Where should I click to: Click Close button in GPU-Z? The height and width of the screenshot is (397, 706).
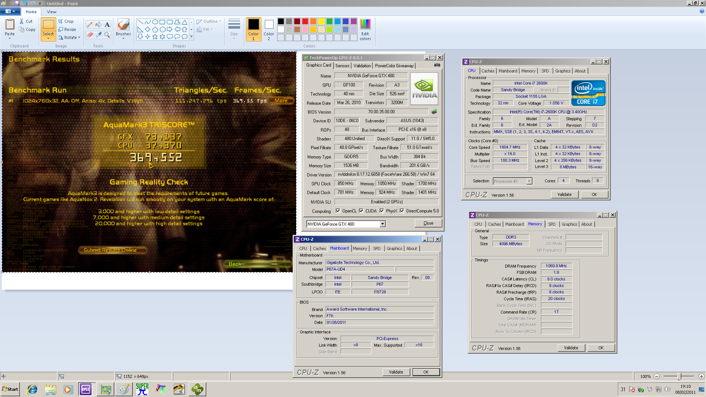(428, 223)
